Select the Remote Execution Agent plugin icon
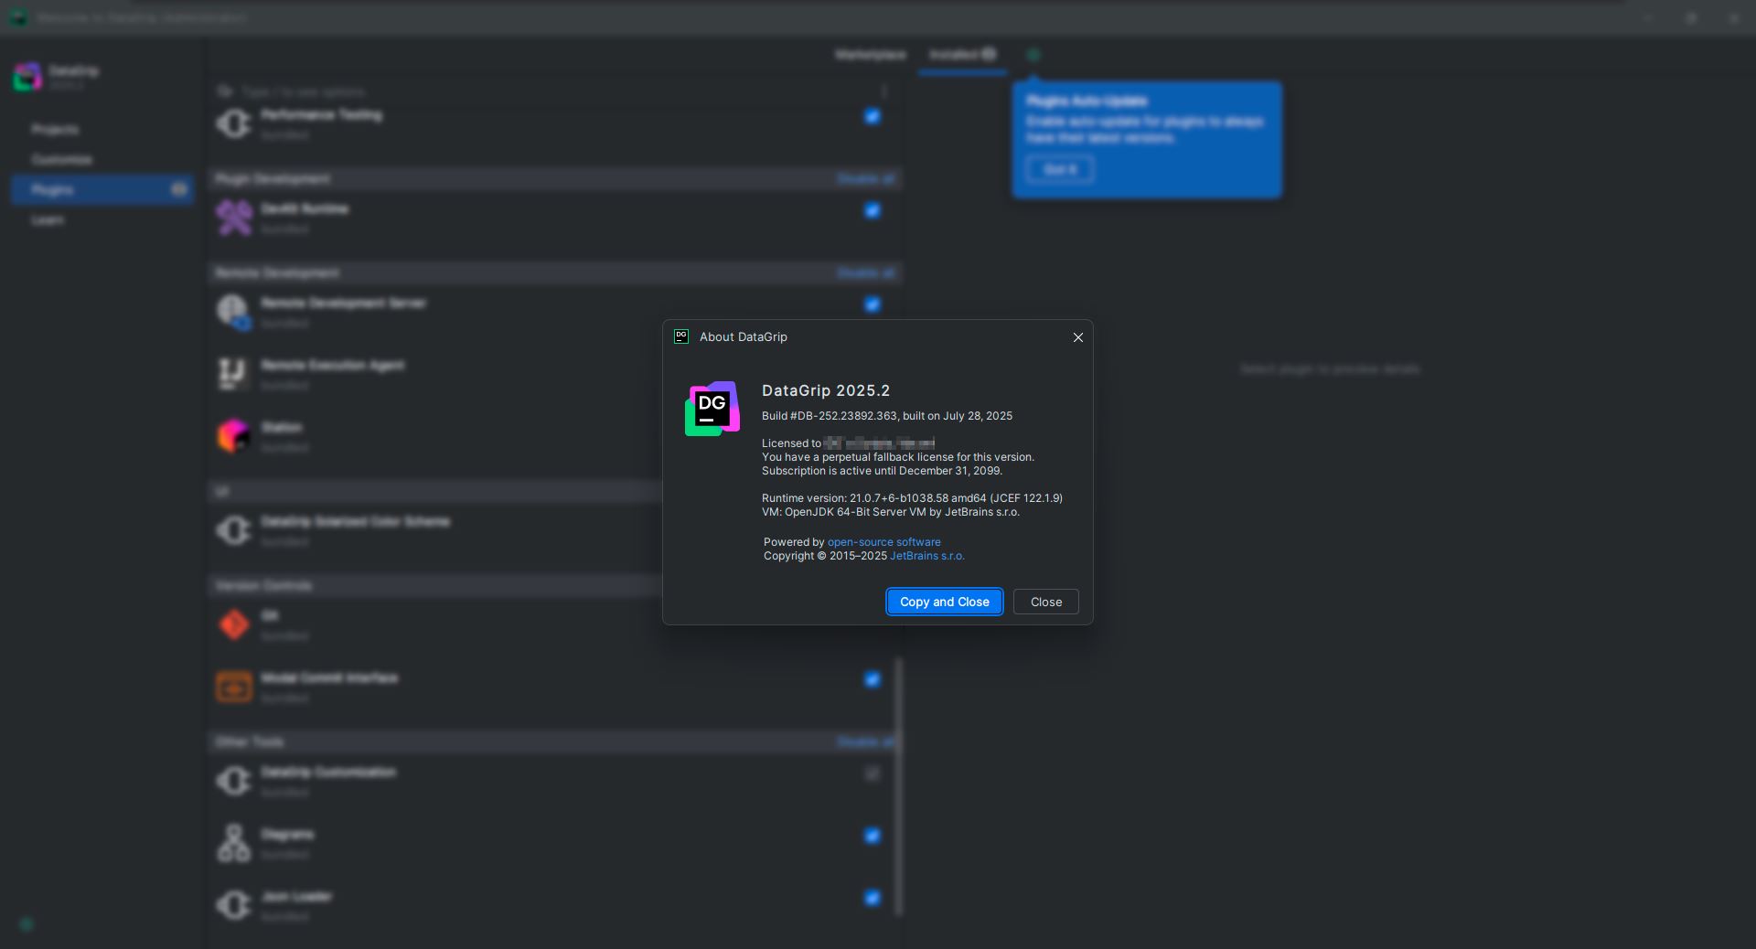 [234, 374]
